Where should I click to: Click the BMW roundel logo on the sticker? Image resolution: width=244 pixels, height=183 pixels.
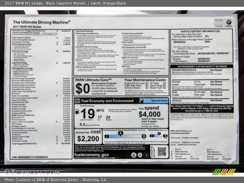228,22
